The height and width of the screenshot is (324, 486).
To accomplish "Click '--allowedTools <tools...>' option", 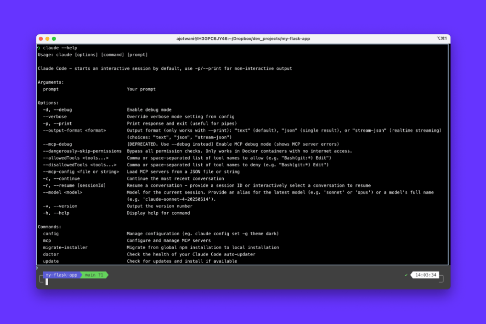I will pos(76,158).
